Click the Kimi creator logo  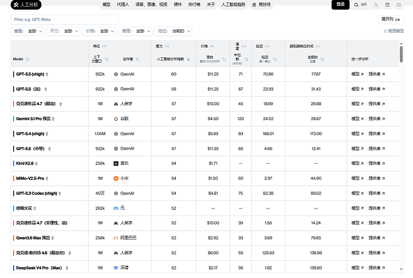click(116, 164)
